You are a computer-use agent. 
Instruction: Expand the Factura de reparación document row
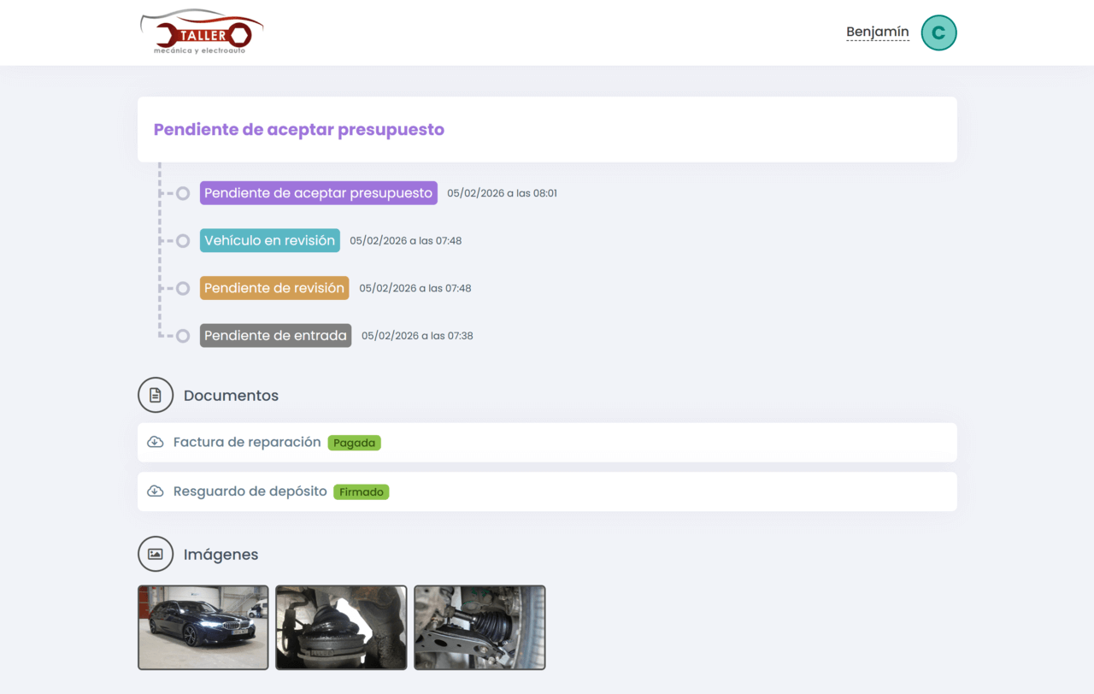547,442
